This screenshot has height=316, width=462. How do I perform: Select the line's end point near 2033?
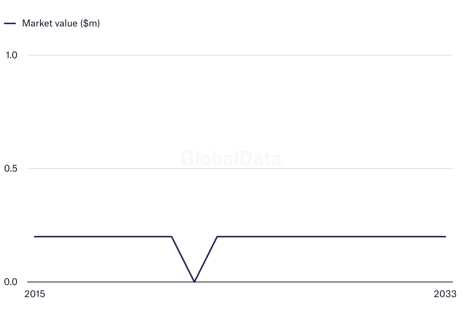click(x=445, y=237)
